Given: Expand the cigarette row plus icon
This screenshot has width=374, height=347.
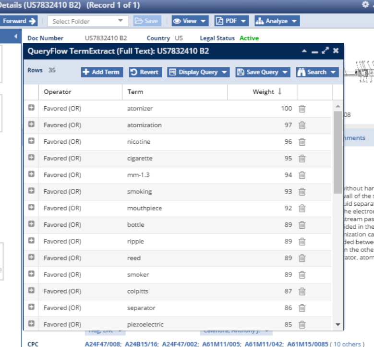Looking at the screenshot, I should click(x=31, y=157).
